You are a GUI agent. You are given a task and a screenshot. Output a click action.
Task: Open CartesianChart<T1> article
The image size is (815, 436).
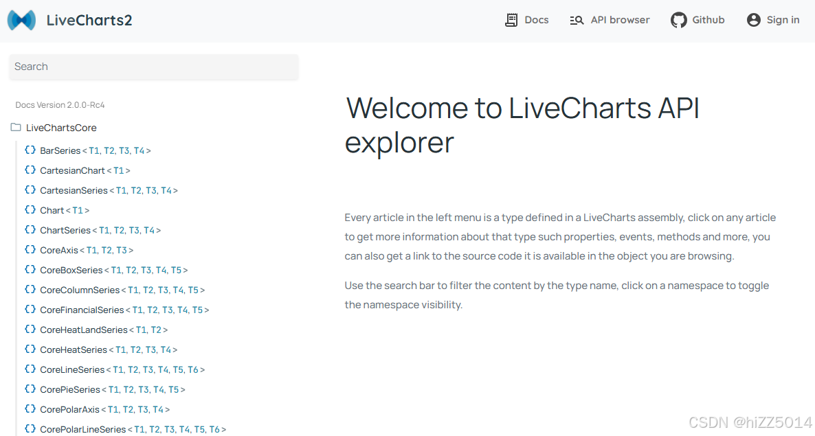85,170
